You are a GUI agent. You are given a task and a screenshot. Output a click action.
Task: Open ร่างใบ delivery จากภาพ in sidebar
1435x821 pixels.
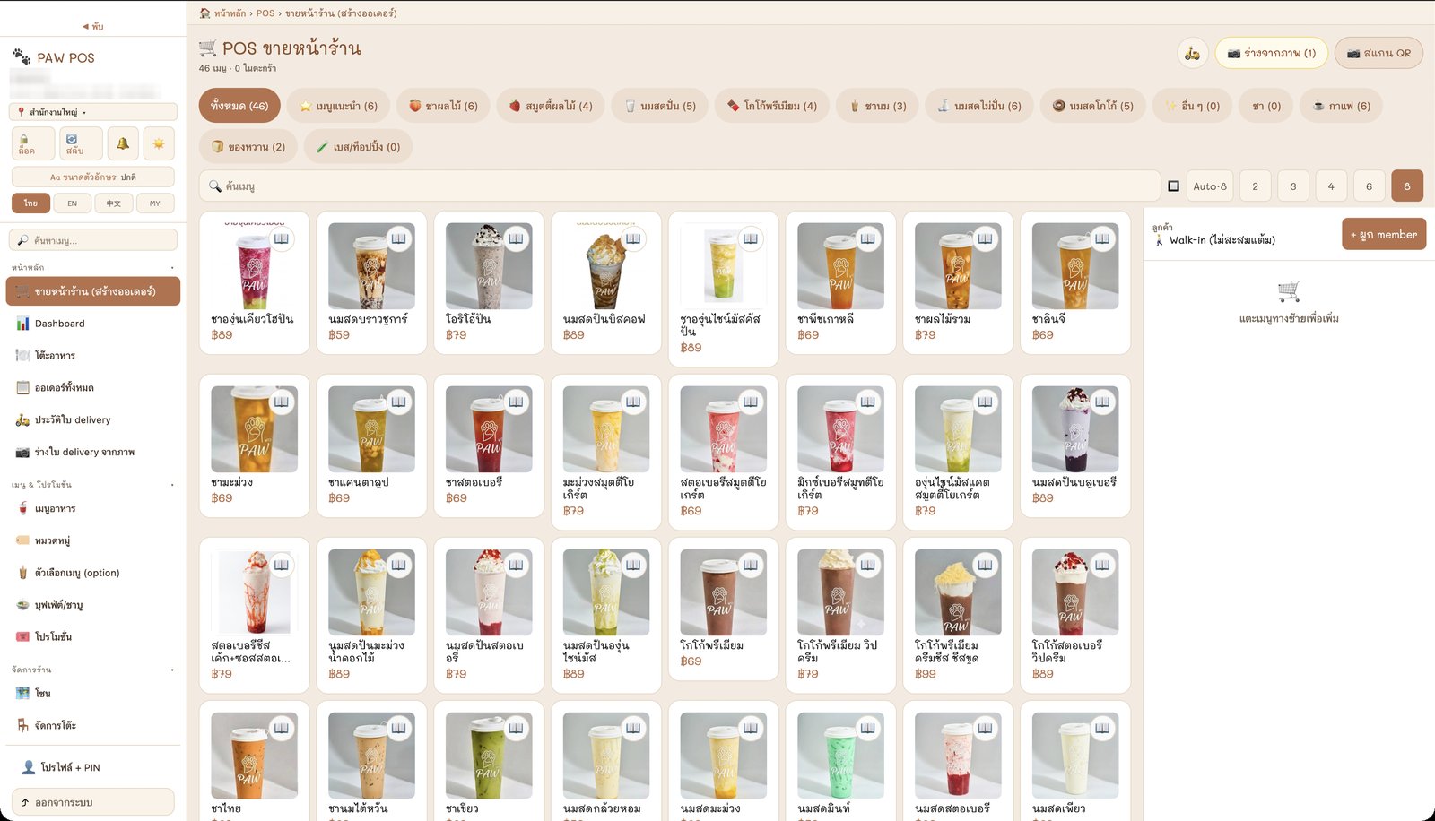click(x=93, y=452)
